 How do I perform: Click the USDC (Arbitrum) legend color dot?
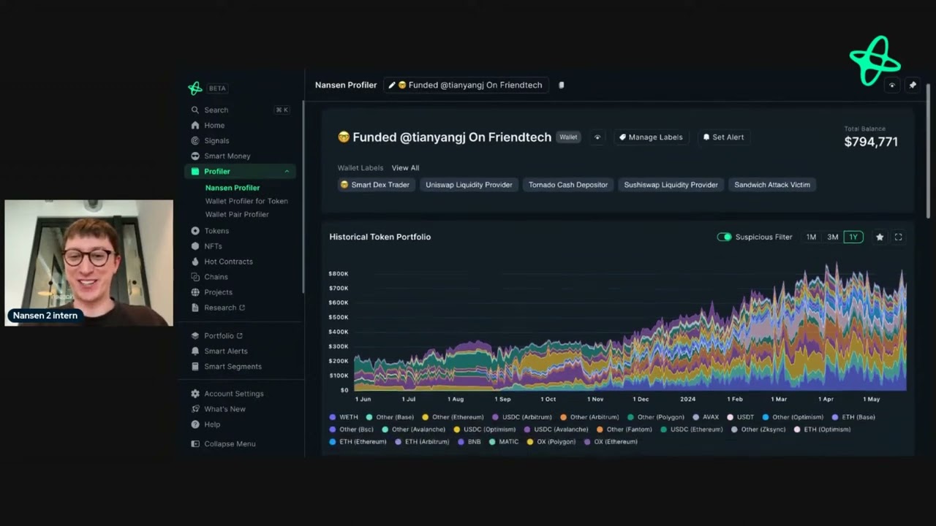[x=495, y=417]
